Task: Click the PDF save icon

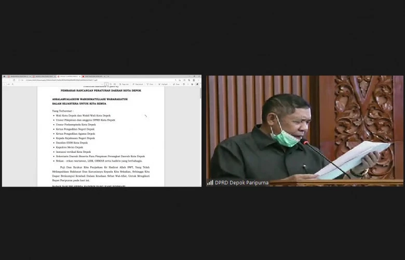Action: coord(188,84)
